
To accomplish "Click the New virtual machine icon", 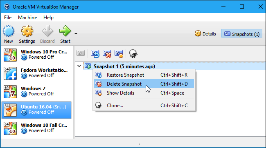I will click(9, 31).
